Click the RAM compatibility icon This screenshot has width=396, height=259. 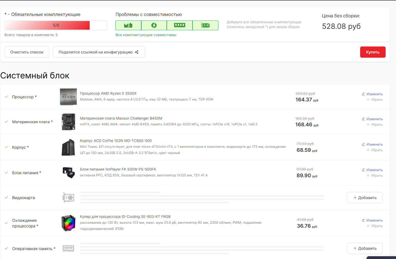(180, 25)
